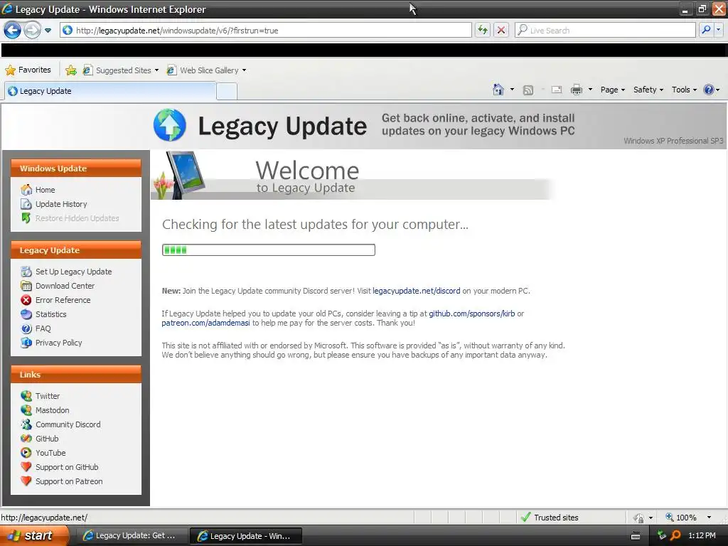Click the RSS feeds icon

pos(528,90)
